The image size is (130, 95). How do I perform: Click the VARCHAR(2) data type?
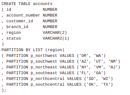click(55, 33)
